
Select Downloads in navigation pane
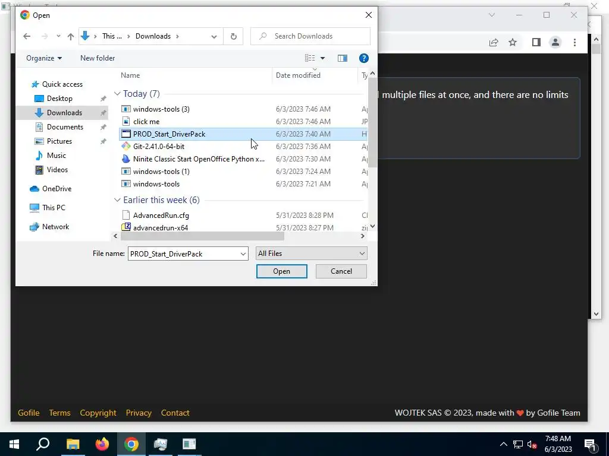(64, 113)
